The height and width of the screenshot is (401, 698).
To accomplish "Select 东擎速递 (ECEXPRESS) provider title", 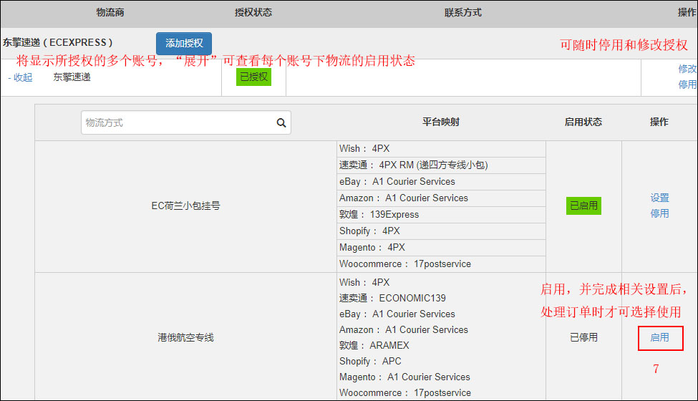I will pyautogui.click(x=57, y=43).
